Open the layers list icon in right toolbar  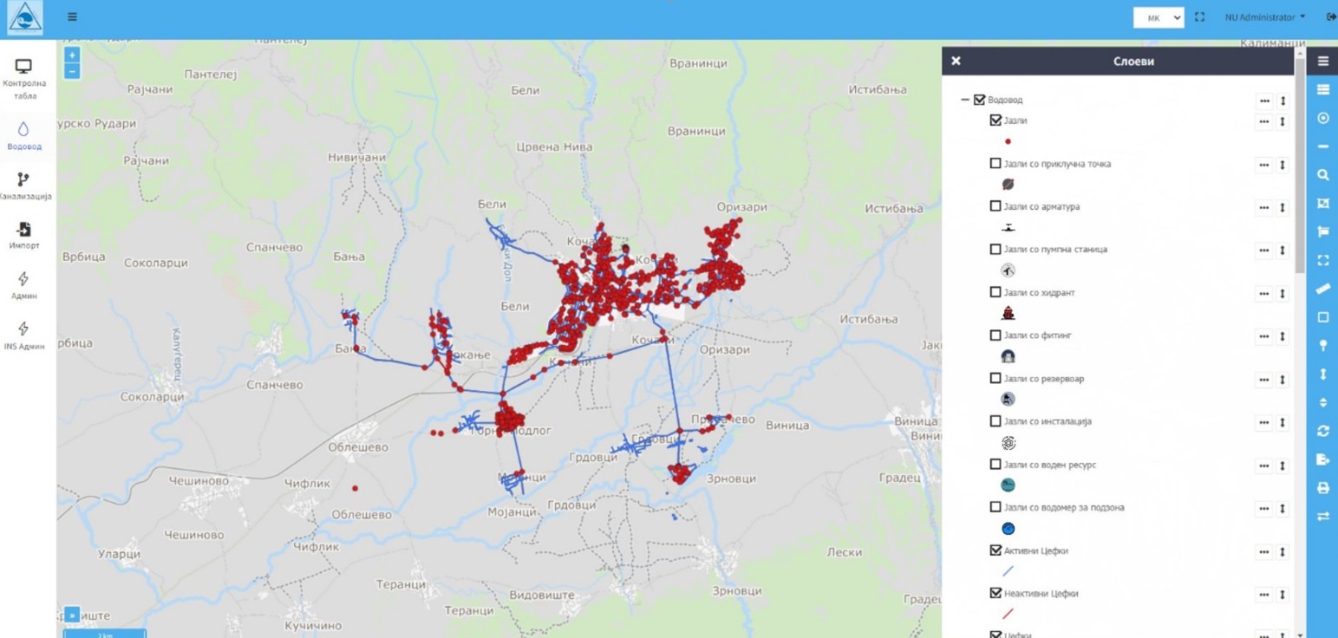1322,90
